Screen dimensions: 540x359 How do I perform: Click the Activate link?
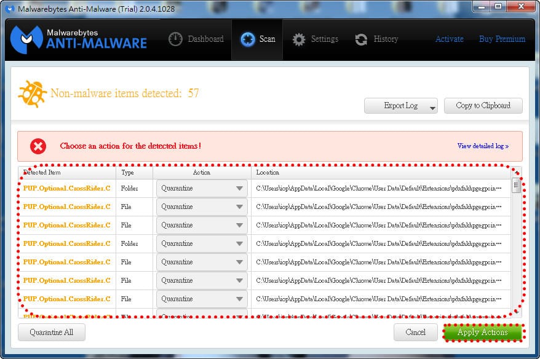click(449, 39)
